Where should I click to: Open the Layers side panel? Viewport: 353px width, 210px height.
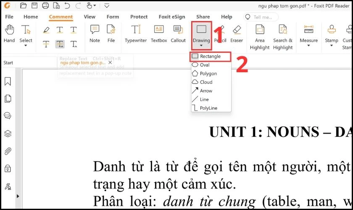click(8, 134)
